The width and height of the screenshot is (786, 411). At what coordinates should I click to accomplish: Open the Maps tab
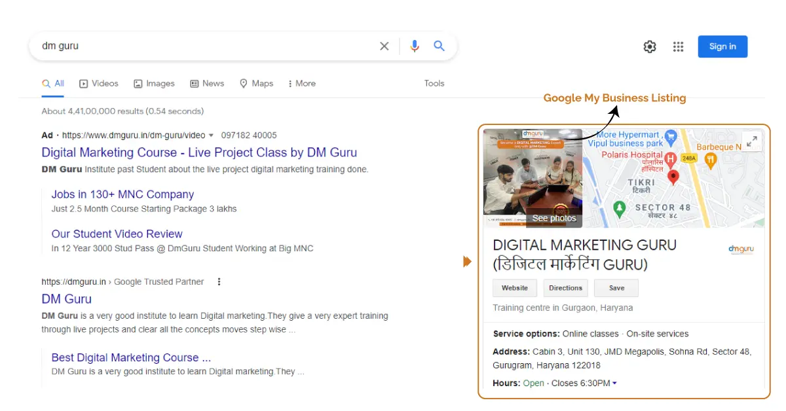256,84
